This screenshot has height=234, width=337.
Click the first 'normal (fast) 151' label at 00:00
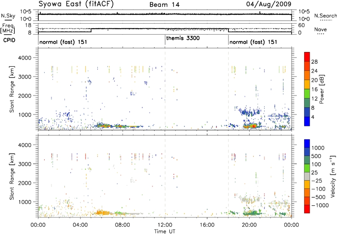point(63,42)
